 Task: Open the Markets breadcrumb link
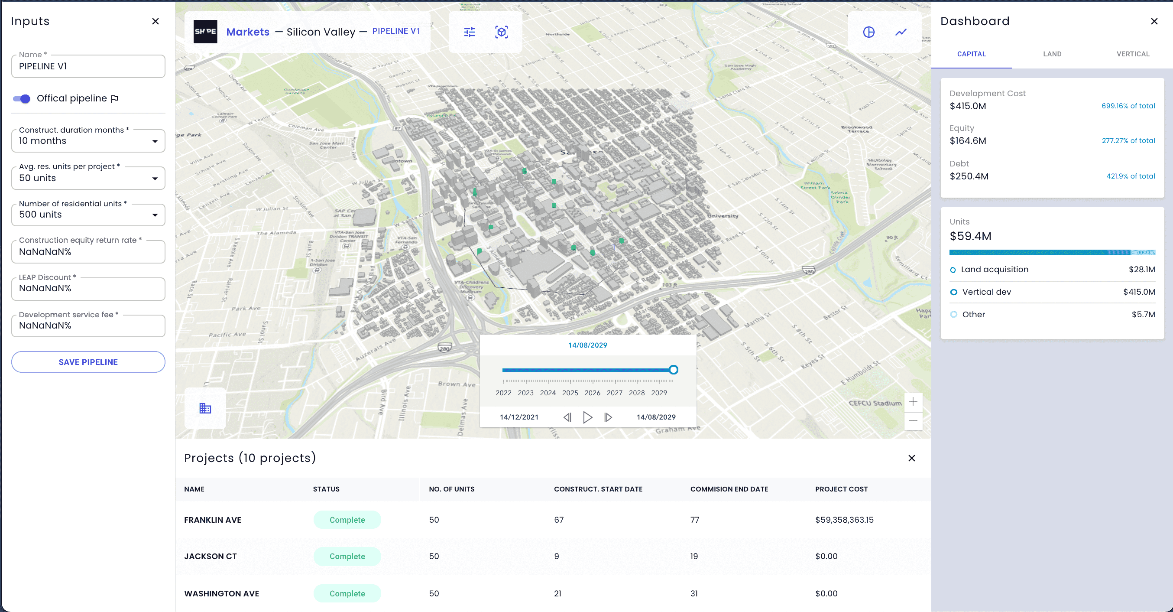tap(248, 32)
